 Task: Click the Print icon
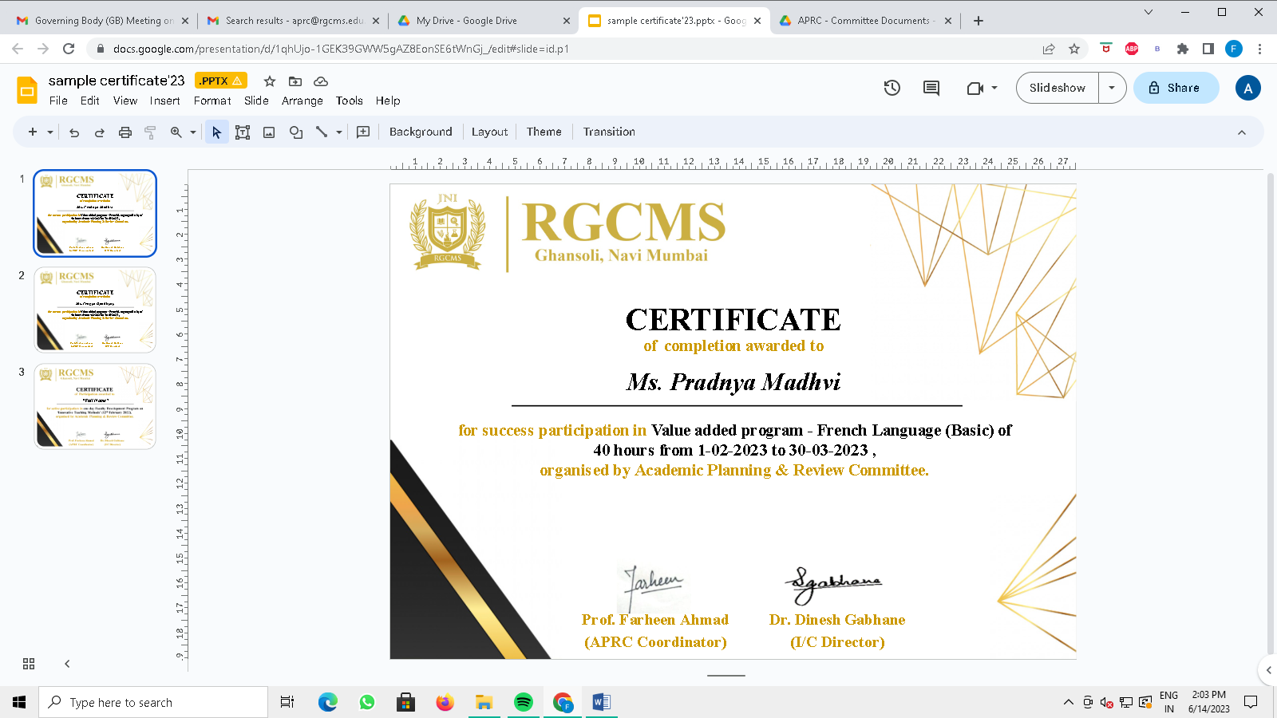pyautogui.click(x=125, y=132)
